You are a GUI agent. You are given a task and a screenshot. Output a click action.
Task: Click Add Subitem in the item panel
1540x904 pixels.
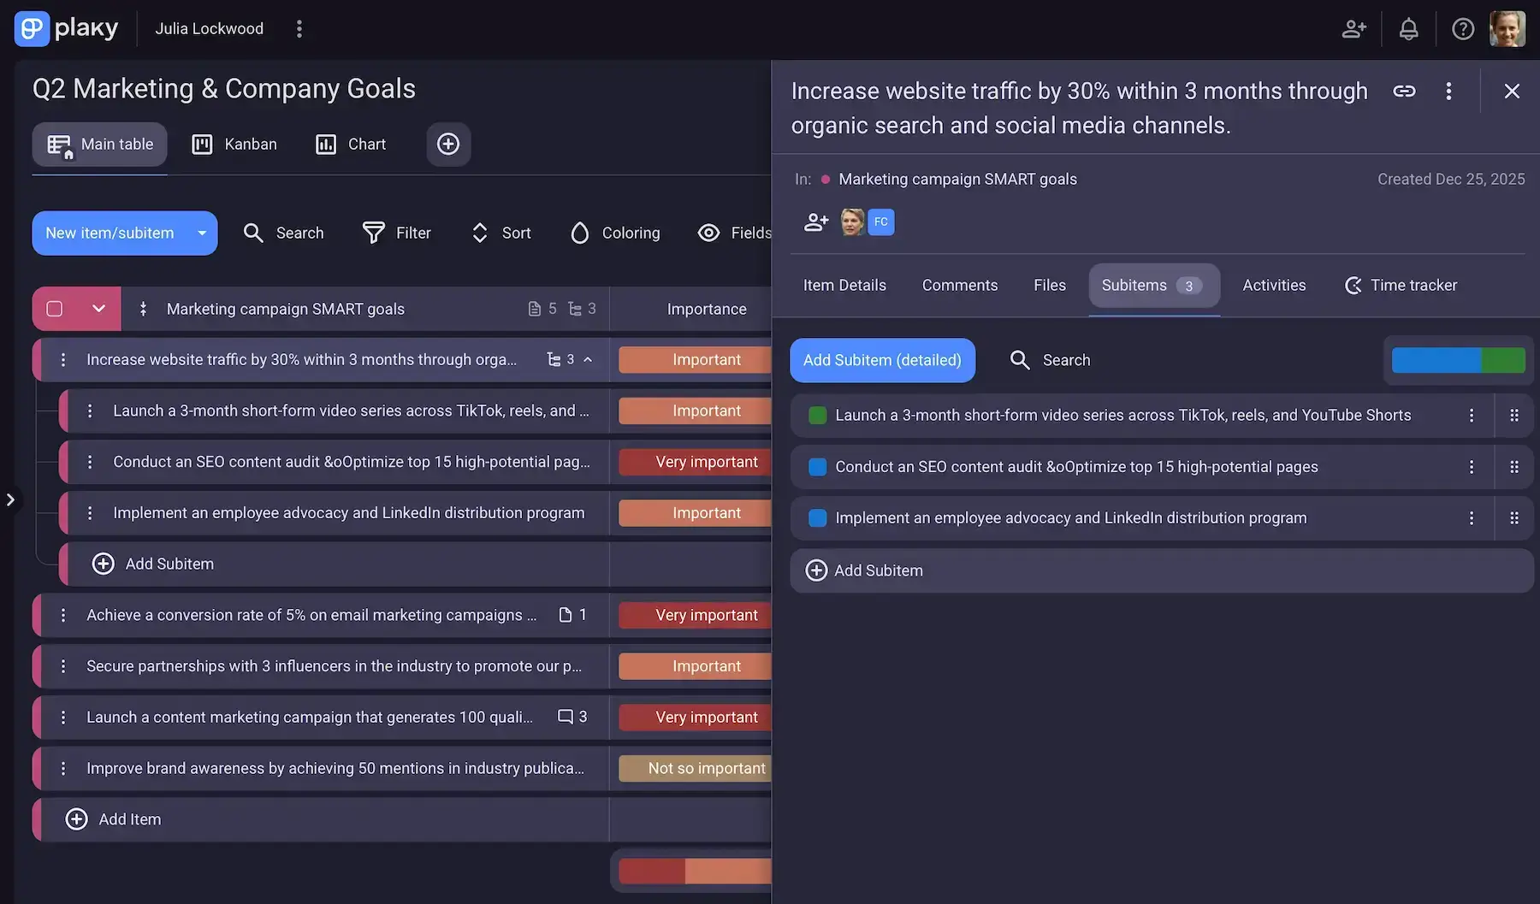click(1161, 570)
